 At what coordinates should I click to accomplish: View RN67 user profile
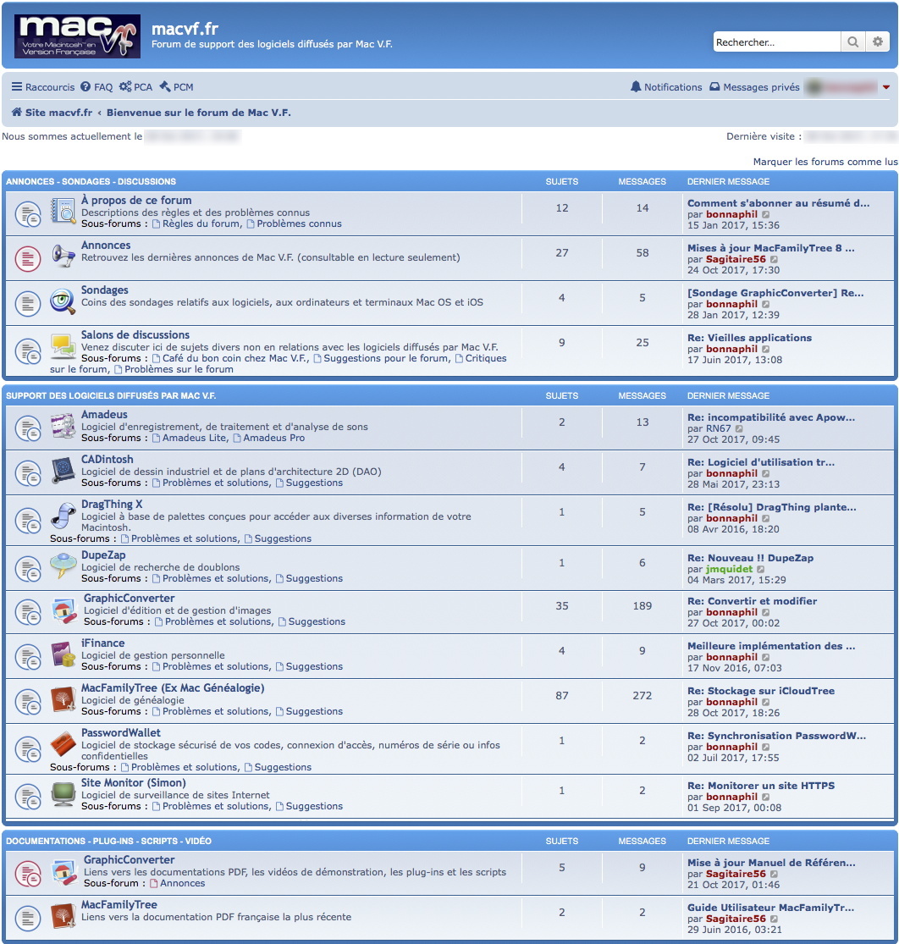[x=718, y=428]
